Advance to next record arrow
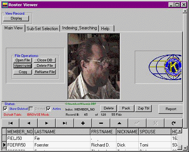Image resolution: width=189 pixels, height=152 pixels. pyautogui.click(x=47, y=123)
